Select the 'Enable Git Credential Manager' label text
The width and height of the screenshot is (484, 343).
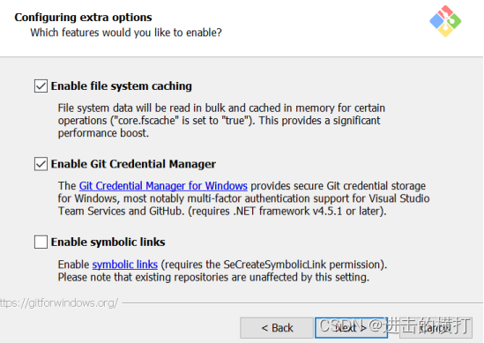click(133, 164)
